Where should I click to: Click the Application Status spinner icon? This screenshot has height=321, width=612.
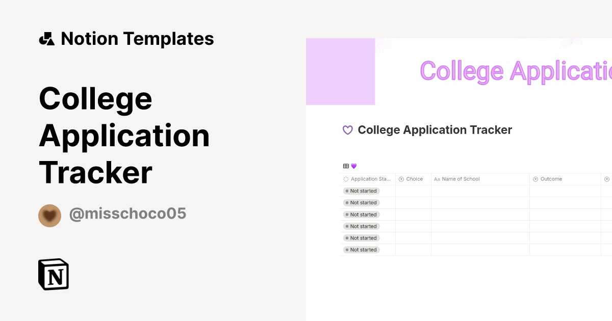pos(346,179)
